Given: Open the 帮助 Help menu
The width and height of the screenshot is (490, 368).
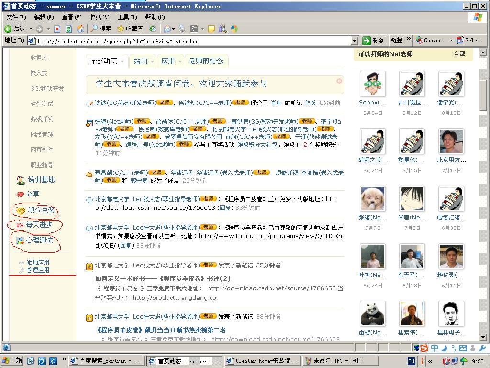Looking at the screenshot, I should click(155, 17).
